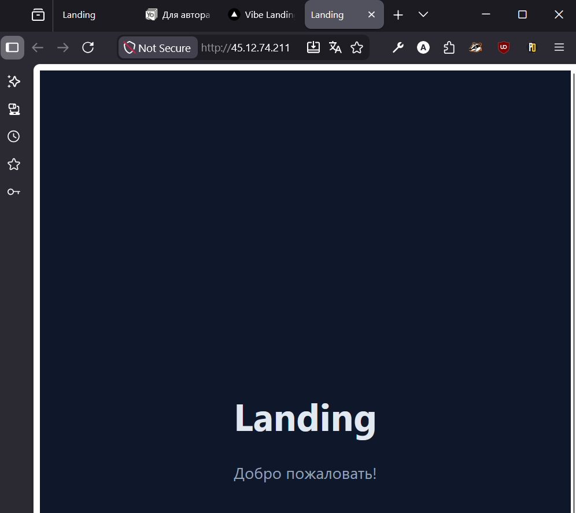Open the uBlock Origin extension icon
Screen dimensions: 576x513
coord(504,47)
